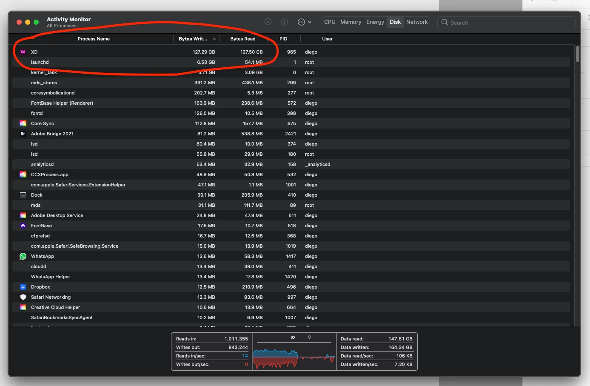Click the search magnifier icon
This screenshot has height=386, width=590.
[x=445, y=22]
